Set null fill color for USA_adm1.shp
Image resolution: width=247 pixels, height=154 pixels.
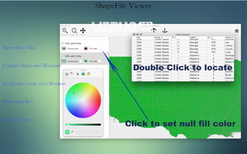pyautogui.click(x=100, y=61)
